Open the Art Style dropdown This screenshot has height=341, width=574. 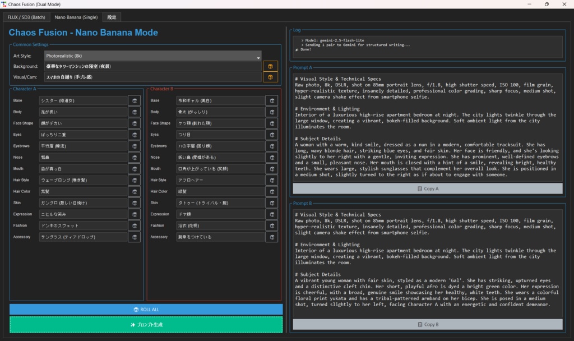152,56
